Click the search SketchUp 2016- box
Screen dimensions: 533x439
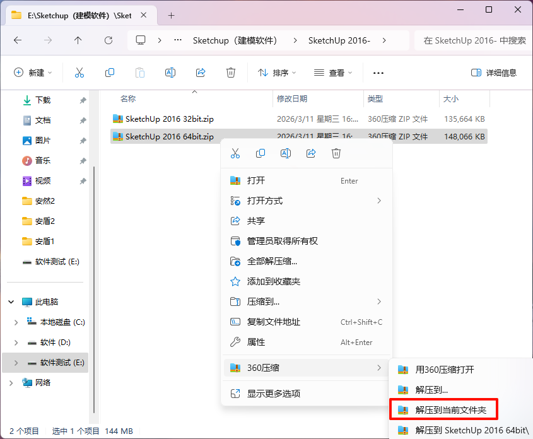[x=474, y=40]
